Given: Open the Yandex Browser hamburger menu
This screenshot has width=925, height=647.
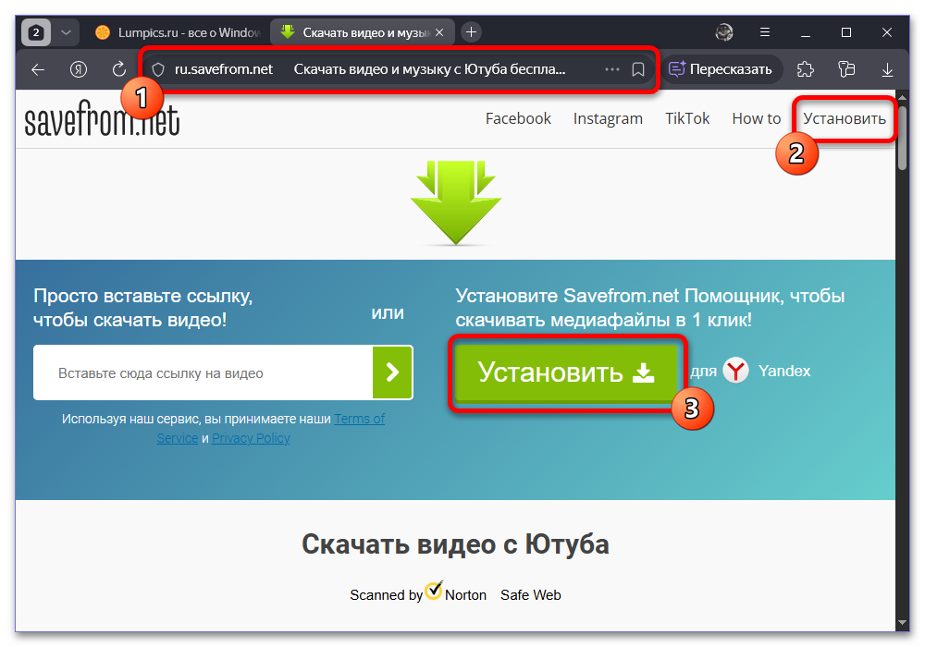Looking at the screenshot, I should 765,32.
